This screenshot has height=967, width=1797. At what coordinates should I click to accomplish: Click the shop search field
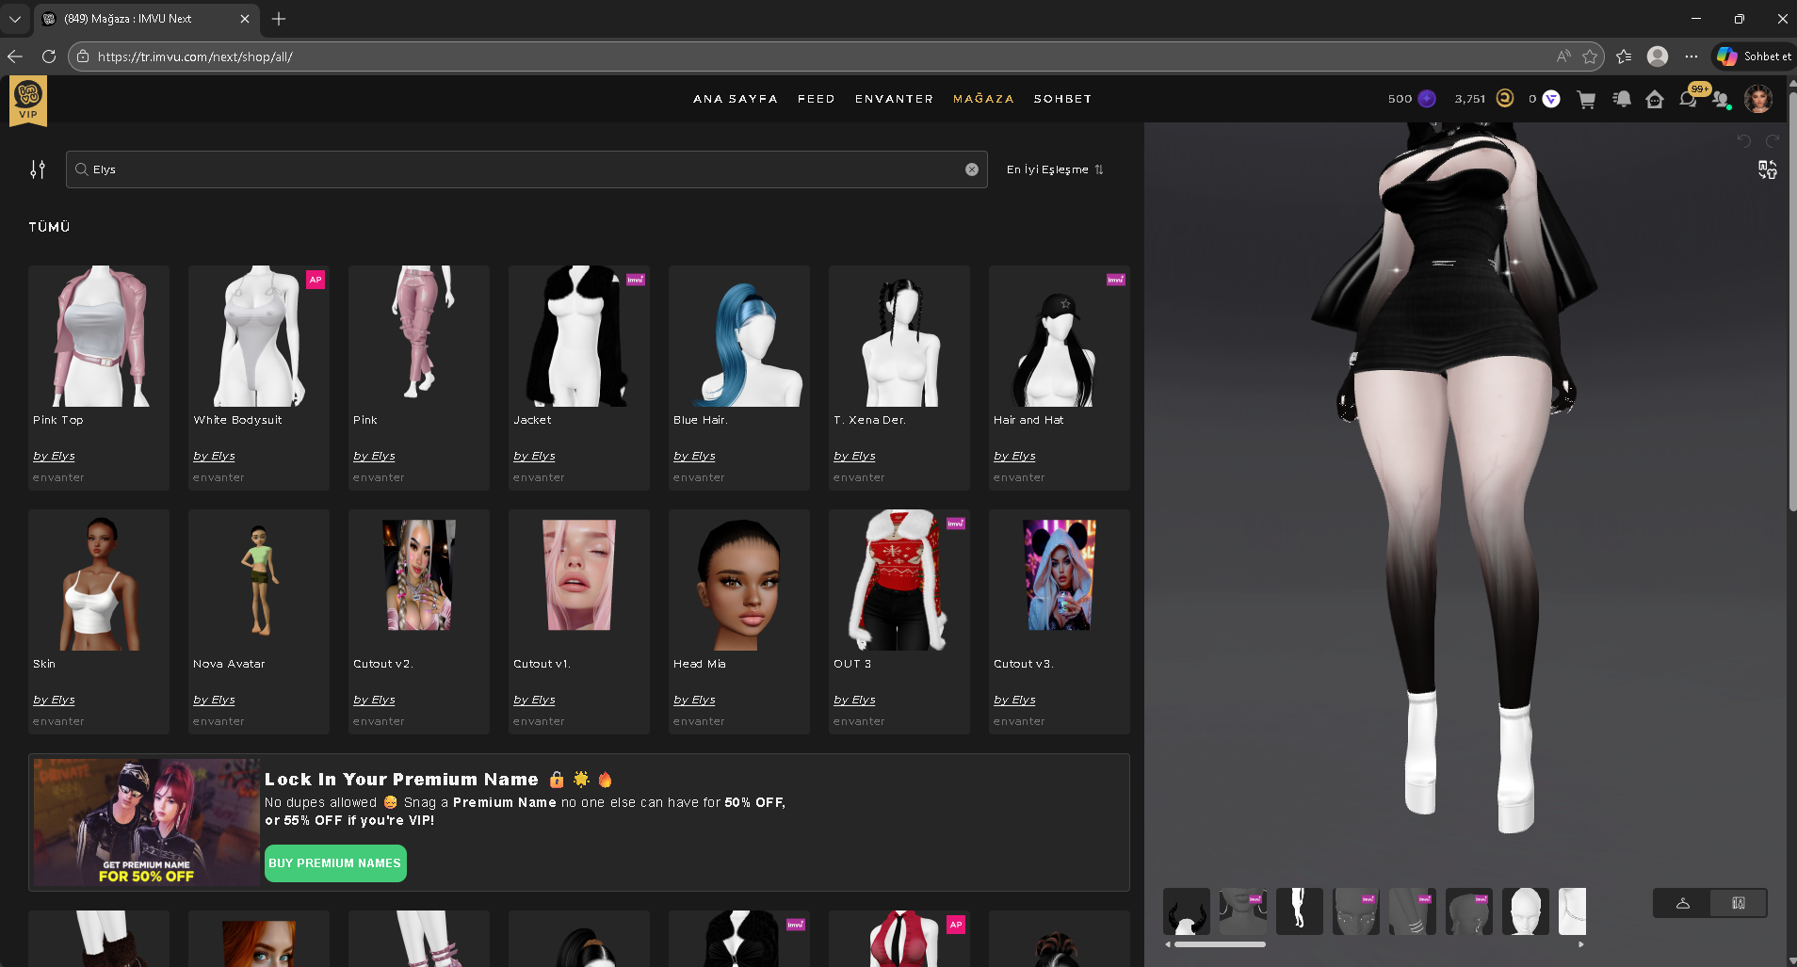[x=526, y=169]
